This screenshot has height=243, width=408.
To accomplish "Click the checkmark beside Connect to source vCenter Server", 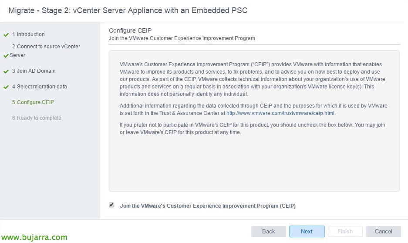I will (6, 56).
